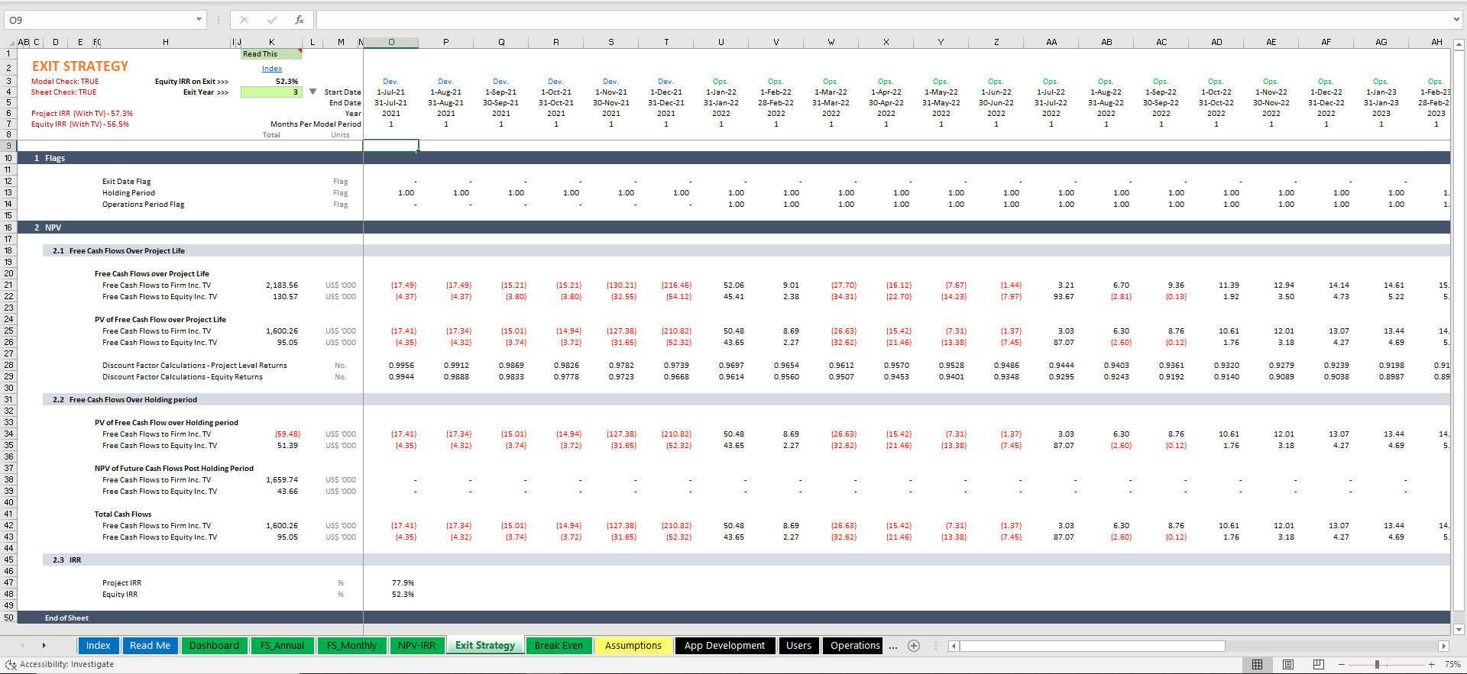
Task: Select column header O
Action: pyautogui.click(x=391, y=43)
